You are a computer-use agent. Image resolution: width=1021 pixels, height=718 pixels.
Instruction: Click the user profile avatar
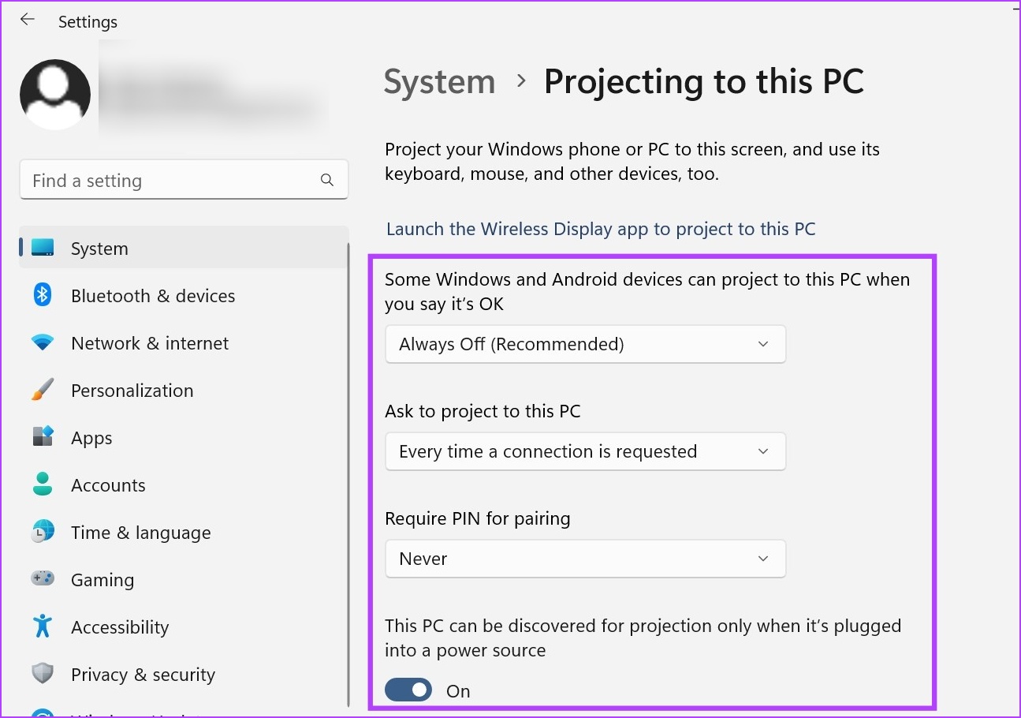55,95
